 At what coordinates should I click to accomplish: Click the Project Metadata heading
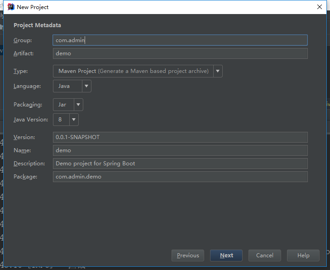[x=37, y=25]
